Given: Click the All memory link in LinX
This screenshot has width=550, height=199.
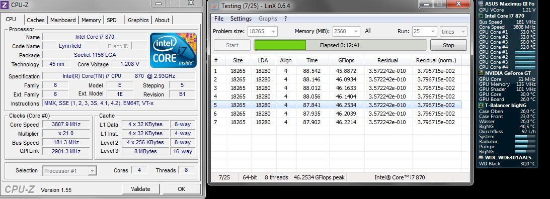Looking at the screenshot, I should tap(368, 31).
